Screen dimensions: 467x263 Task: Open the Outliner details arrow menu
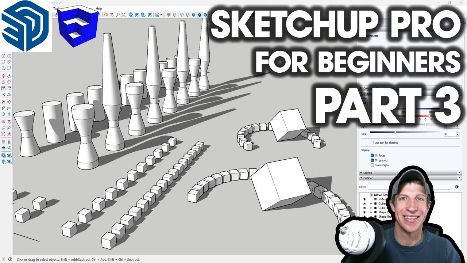pos(457,187)
